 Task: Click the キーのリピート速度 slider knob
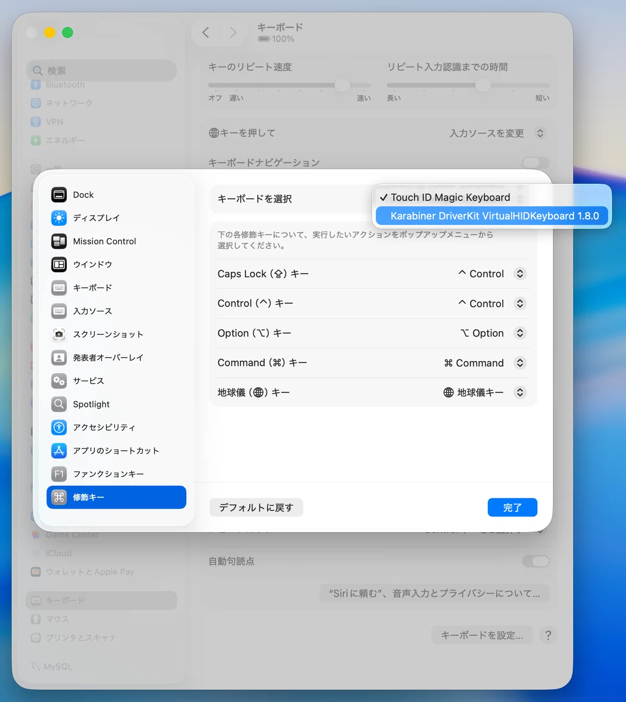coord(342,85)
